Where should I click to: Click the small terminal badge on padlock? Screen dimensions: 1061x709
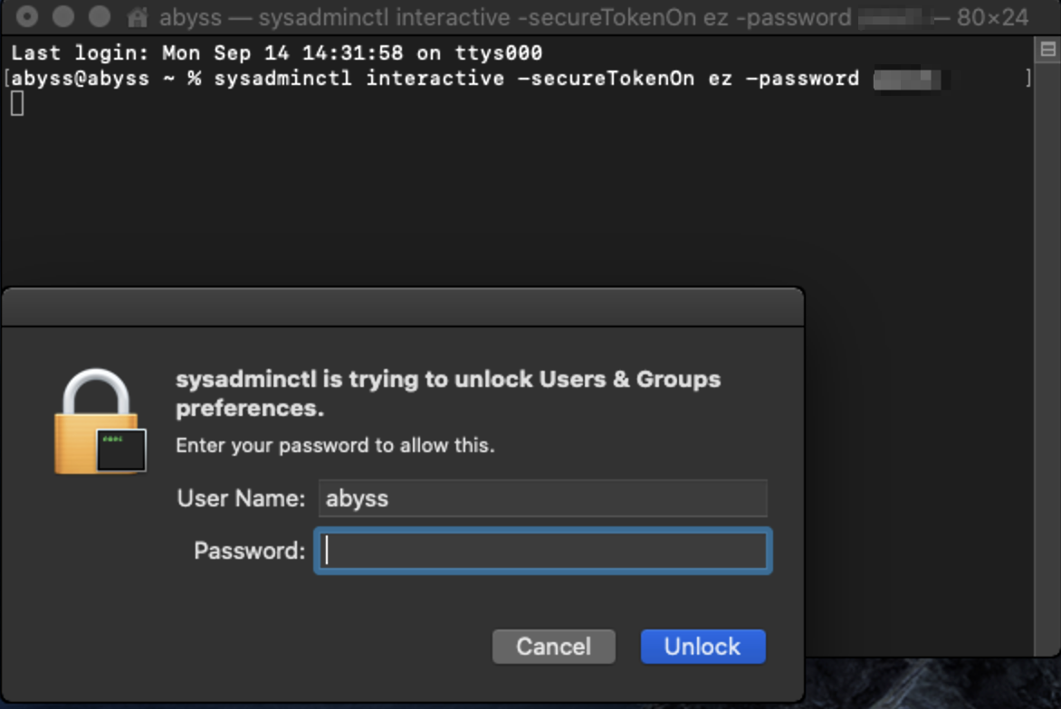pyautogui.click(x=121, y=449)
